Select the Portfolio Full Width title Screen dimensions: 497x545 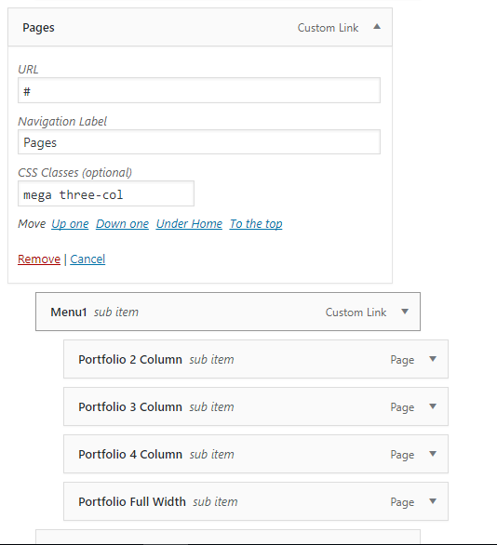click(132, 501)
